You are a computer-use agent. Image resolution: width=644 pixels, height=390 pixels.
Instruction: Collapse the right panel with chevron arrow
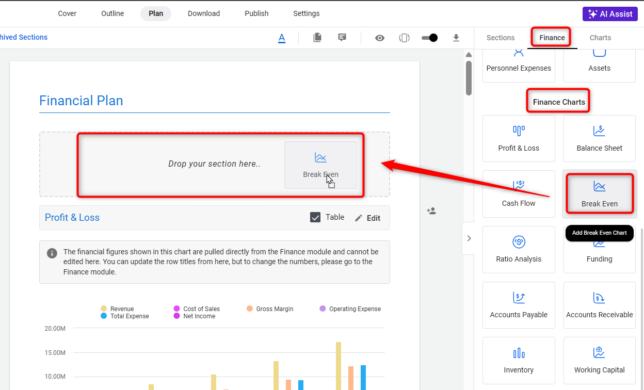[x=469, y=238]
